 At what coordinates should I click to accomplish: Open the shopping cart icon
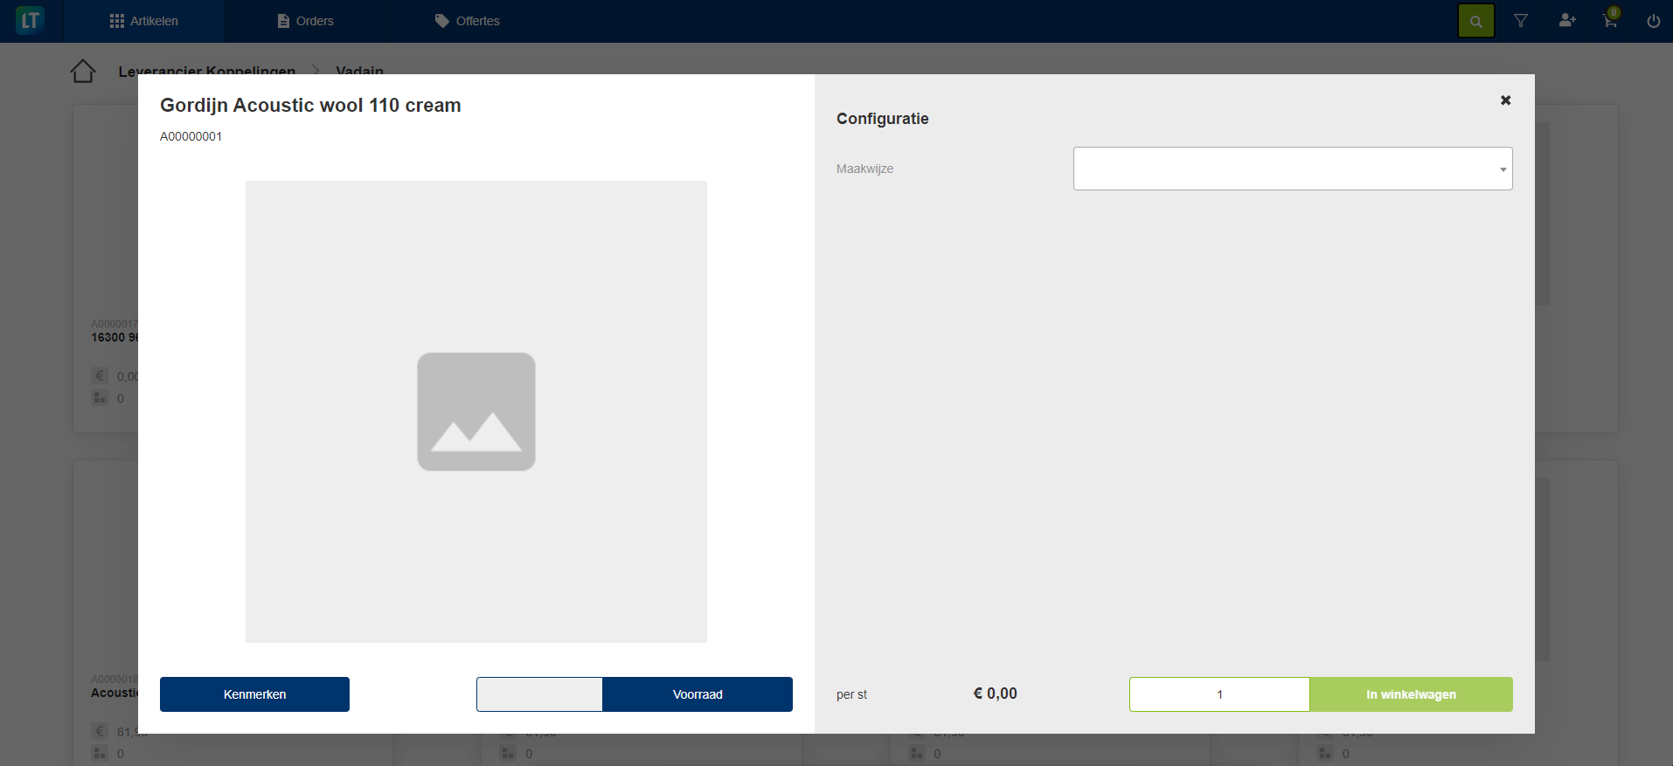point(1610,21)
